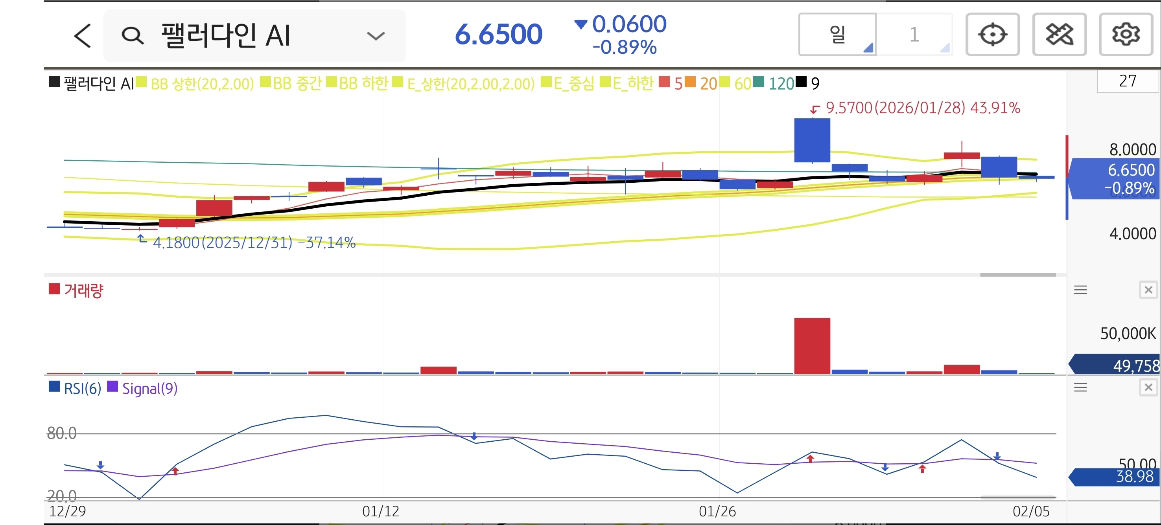
Task: Toggle the BB 상한 legend indicator
Action: (x=202, y=84)
